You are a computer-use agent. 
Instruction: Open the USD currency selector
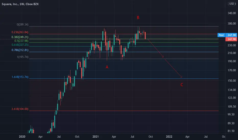click(232, 4)
